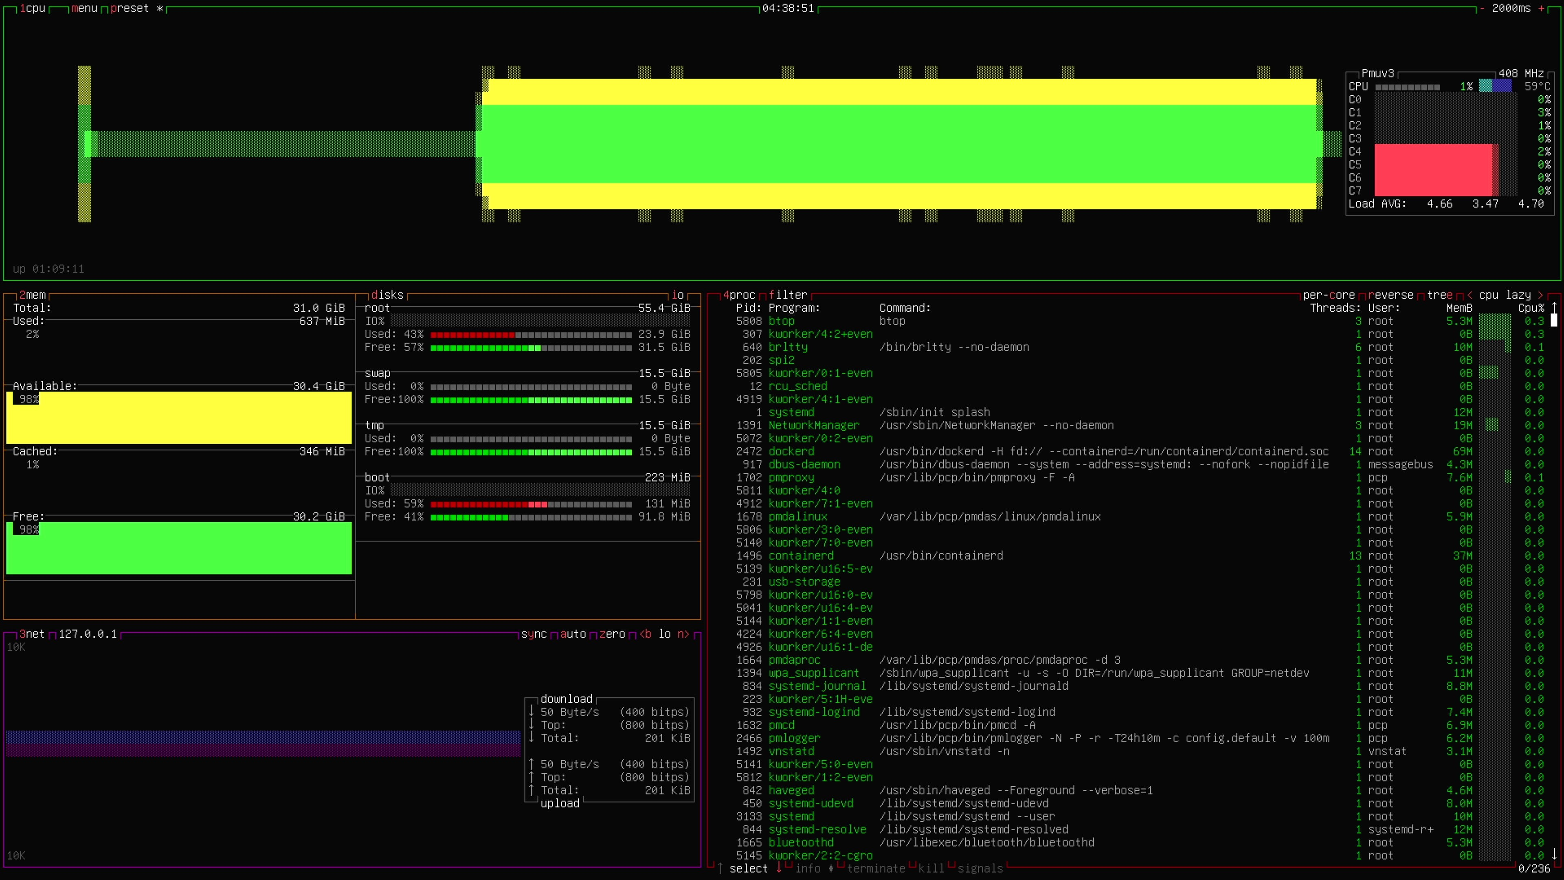Click the lo interface name in net header
The image size is (1564, 880).
665,634
